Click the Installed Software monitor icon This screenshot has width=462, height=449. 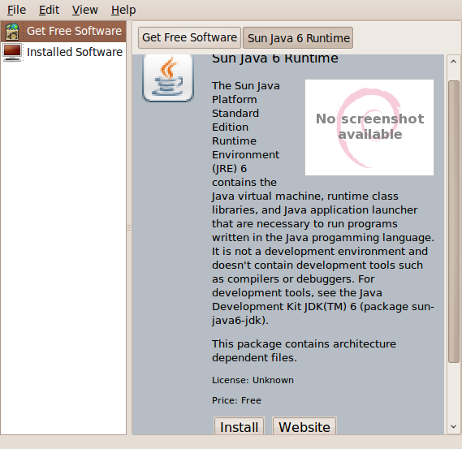pyautogui.click(x=12, y=53)
